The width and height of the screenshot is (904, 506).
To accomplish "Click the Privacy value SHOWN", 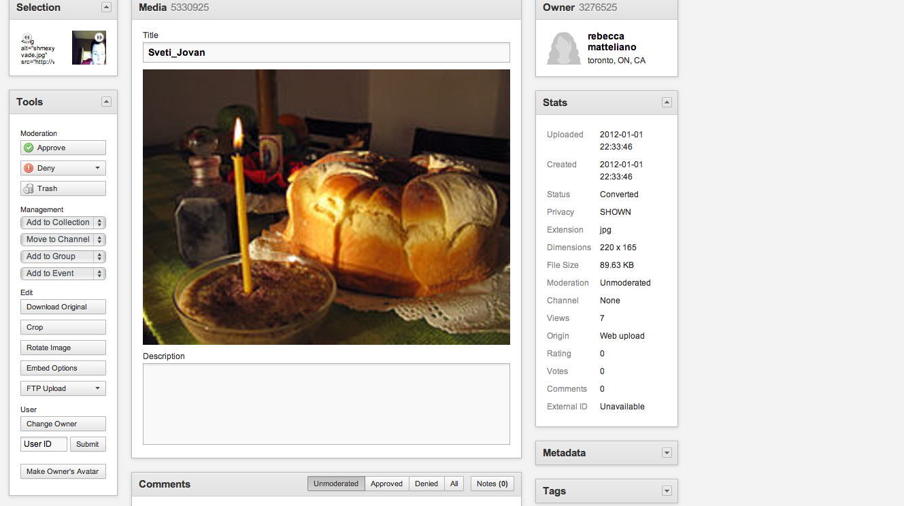I will pyautogui.click(x=616, y=212).
